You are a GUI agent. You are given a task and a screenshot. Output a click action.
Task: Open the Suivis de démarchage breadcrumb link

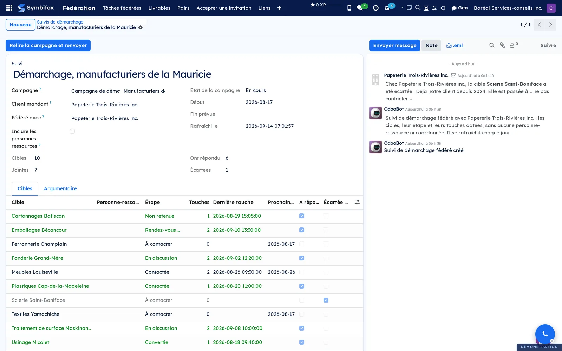point(60,22)
